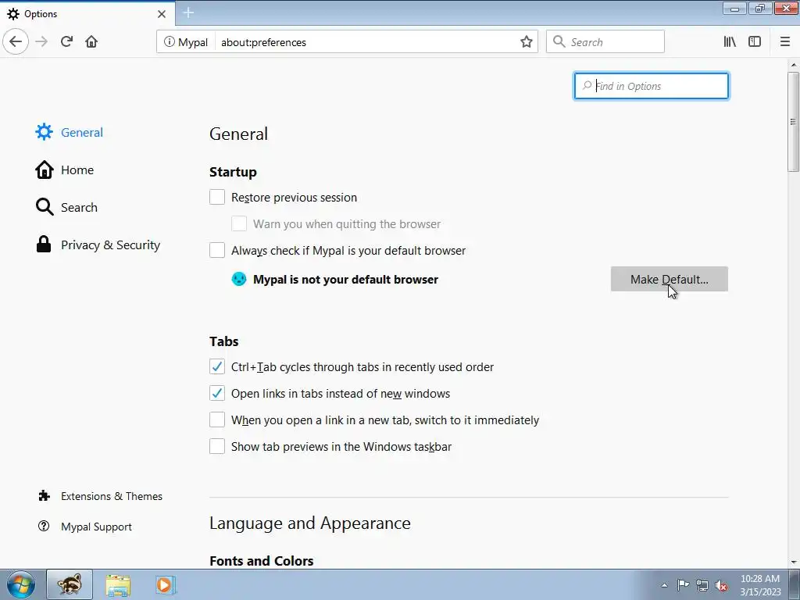Click the Make Default... button
Screen dimensions: 800x600
(670, 279)
